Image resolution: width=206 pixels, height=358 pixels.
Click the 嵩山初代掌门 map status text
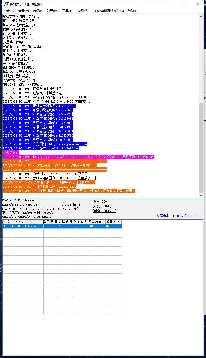point(28,213)
